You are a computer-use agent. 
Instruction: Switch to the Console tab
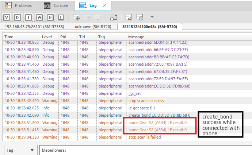pyautogui.click(x=57, y=5)
